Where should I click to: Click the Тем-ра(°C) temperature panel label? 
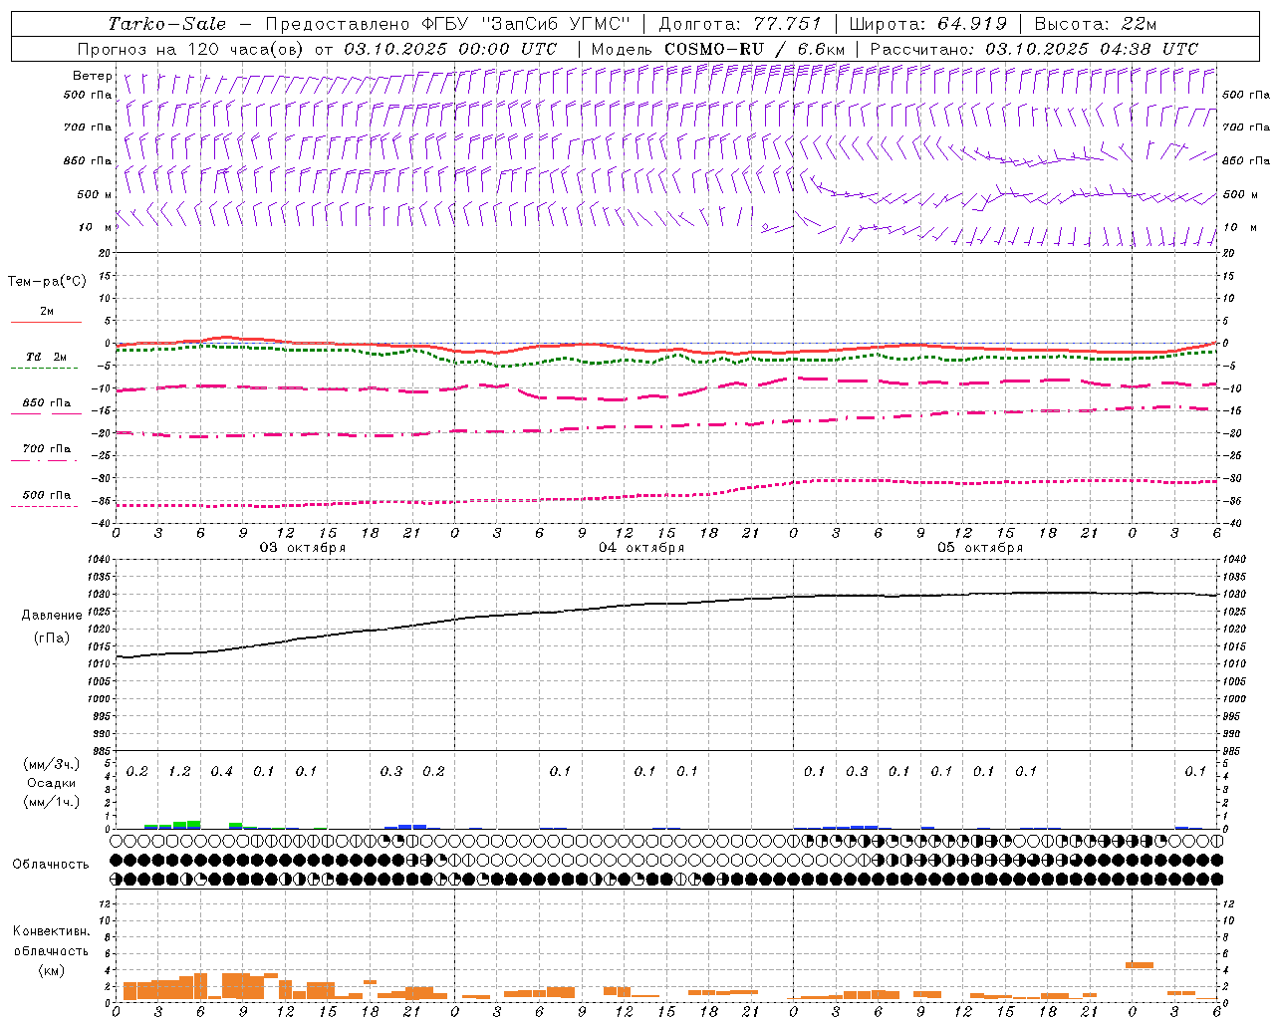pos(47,282)
